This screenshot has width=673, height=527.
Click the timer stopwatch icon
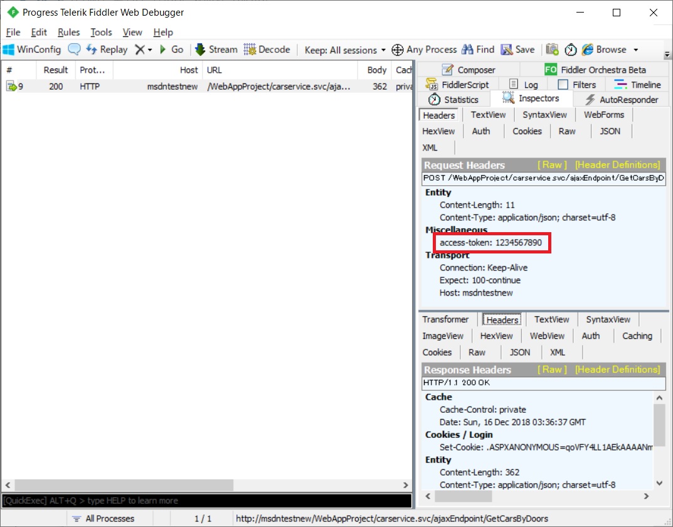tap(570, 50)
